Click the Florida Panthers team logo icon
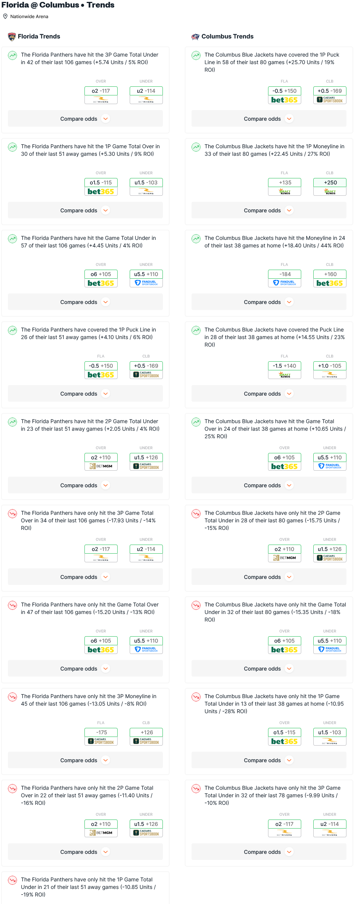354x904 pixels. pyautogui.click(x=12, y=37)
